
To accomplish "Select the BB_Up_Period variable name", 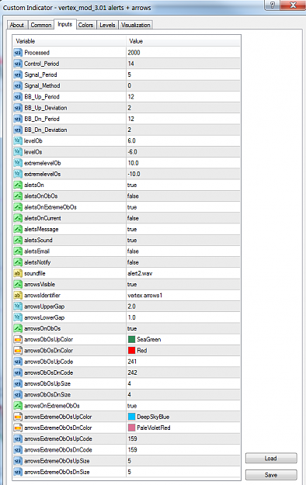I will pyautogui.click(x=42, y=97).
